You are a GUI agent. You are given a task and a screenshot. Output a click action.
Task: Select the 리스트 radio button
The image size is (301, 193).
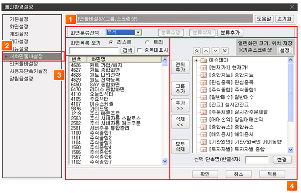111,43
